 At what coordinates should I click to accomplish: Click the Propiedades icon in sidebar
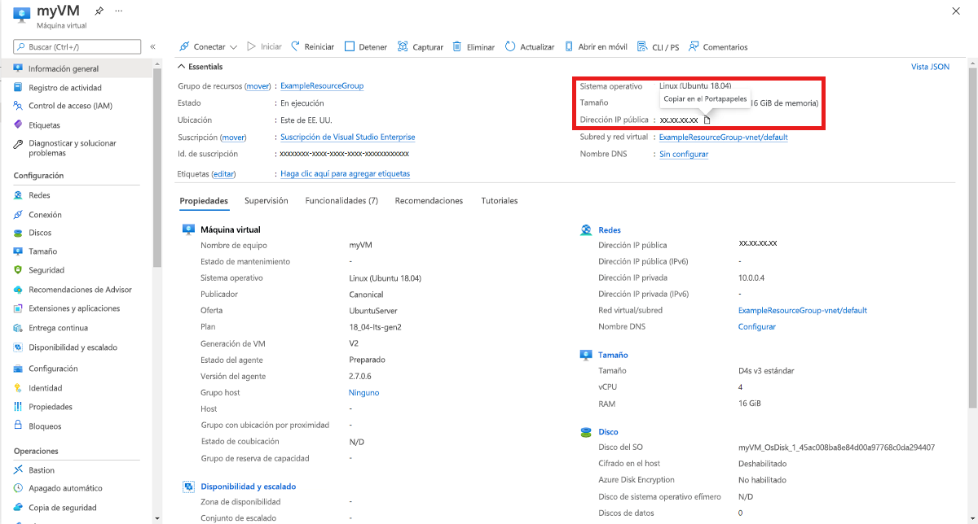(18, 407)
